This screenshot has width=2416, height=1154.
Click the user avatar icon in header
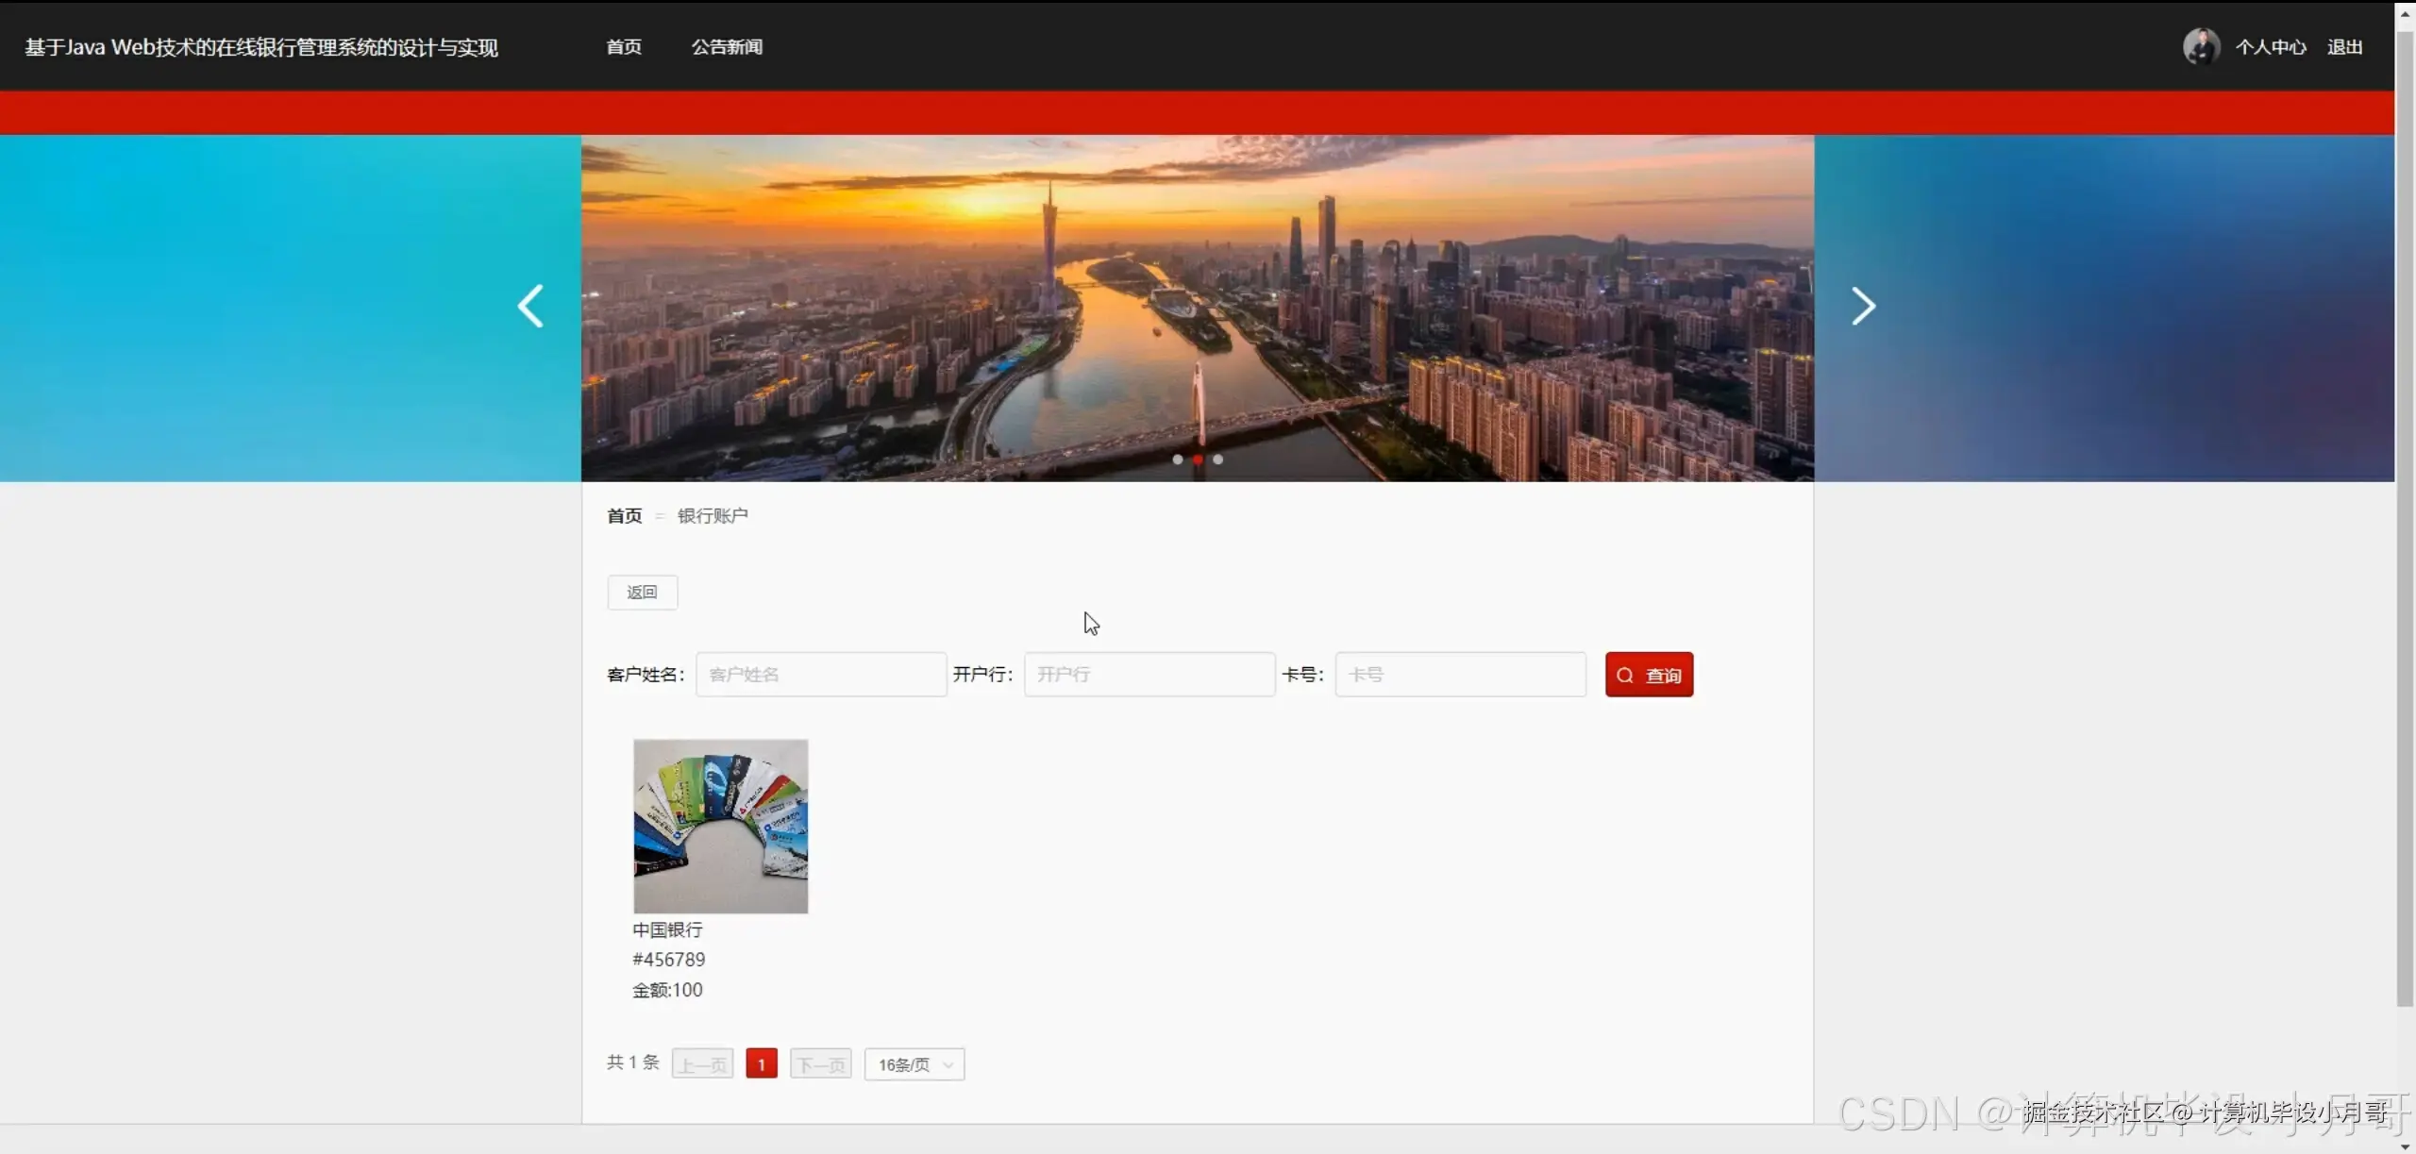coord(2200,46)
